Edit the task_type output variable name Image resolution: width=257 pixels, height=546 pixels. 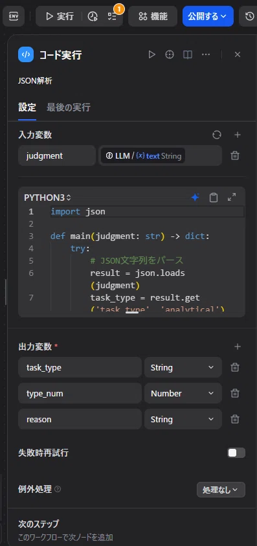pyautogui.click(x=80, y=367)
